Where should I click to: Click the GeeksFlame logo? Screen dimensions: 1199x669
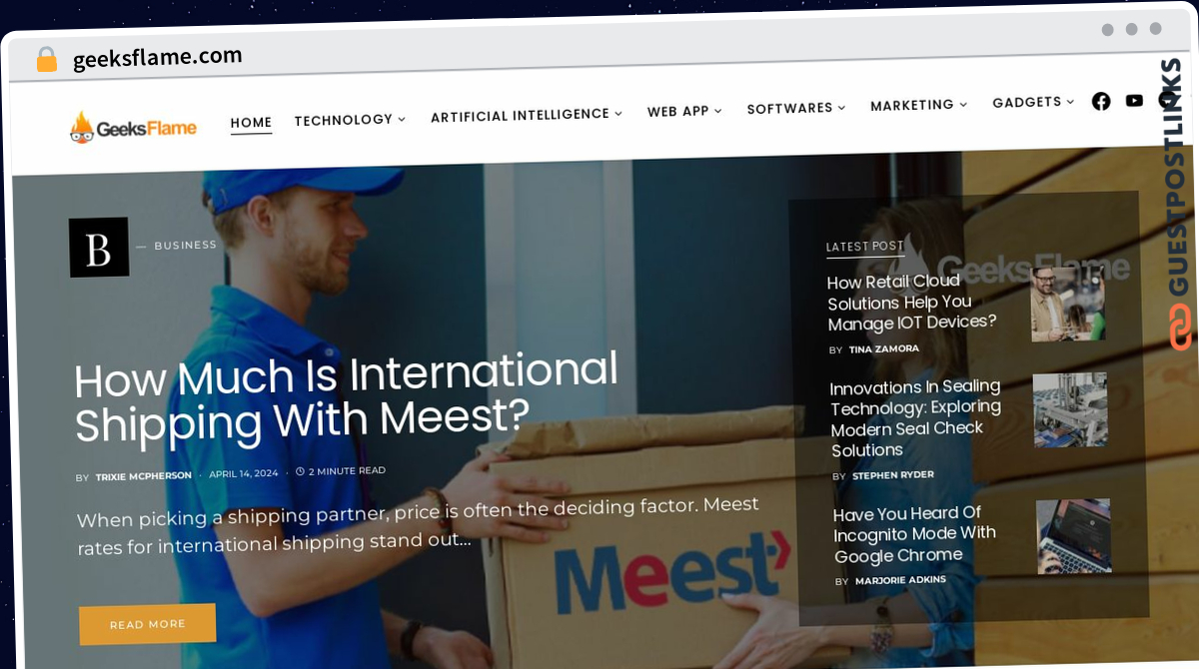[x=133, y=127]
